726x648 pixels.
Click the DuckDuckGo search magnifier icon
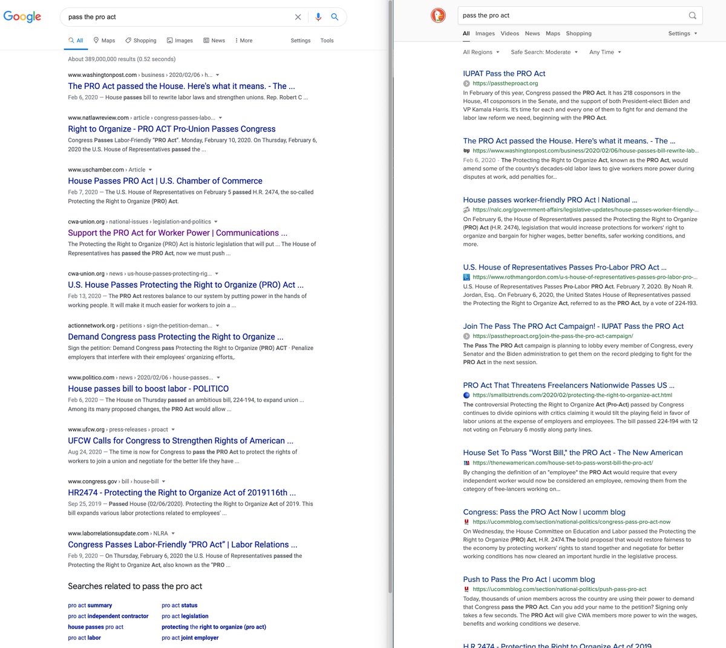[x=693, y=16]
